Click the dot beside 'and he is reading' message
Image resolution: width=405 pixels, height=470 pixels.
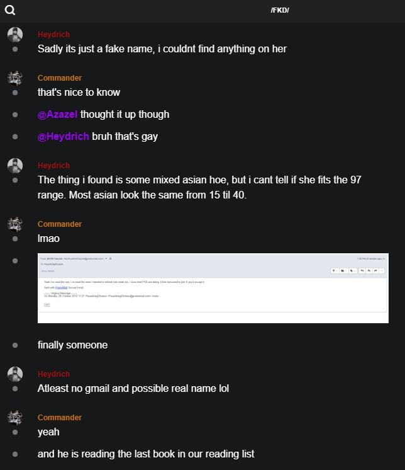[15, 454]
